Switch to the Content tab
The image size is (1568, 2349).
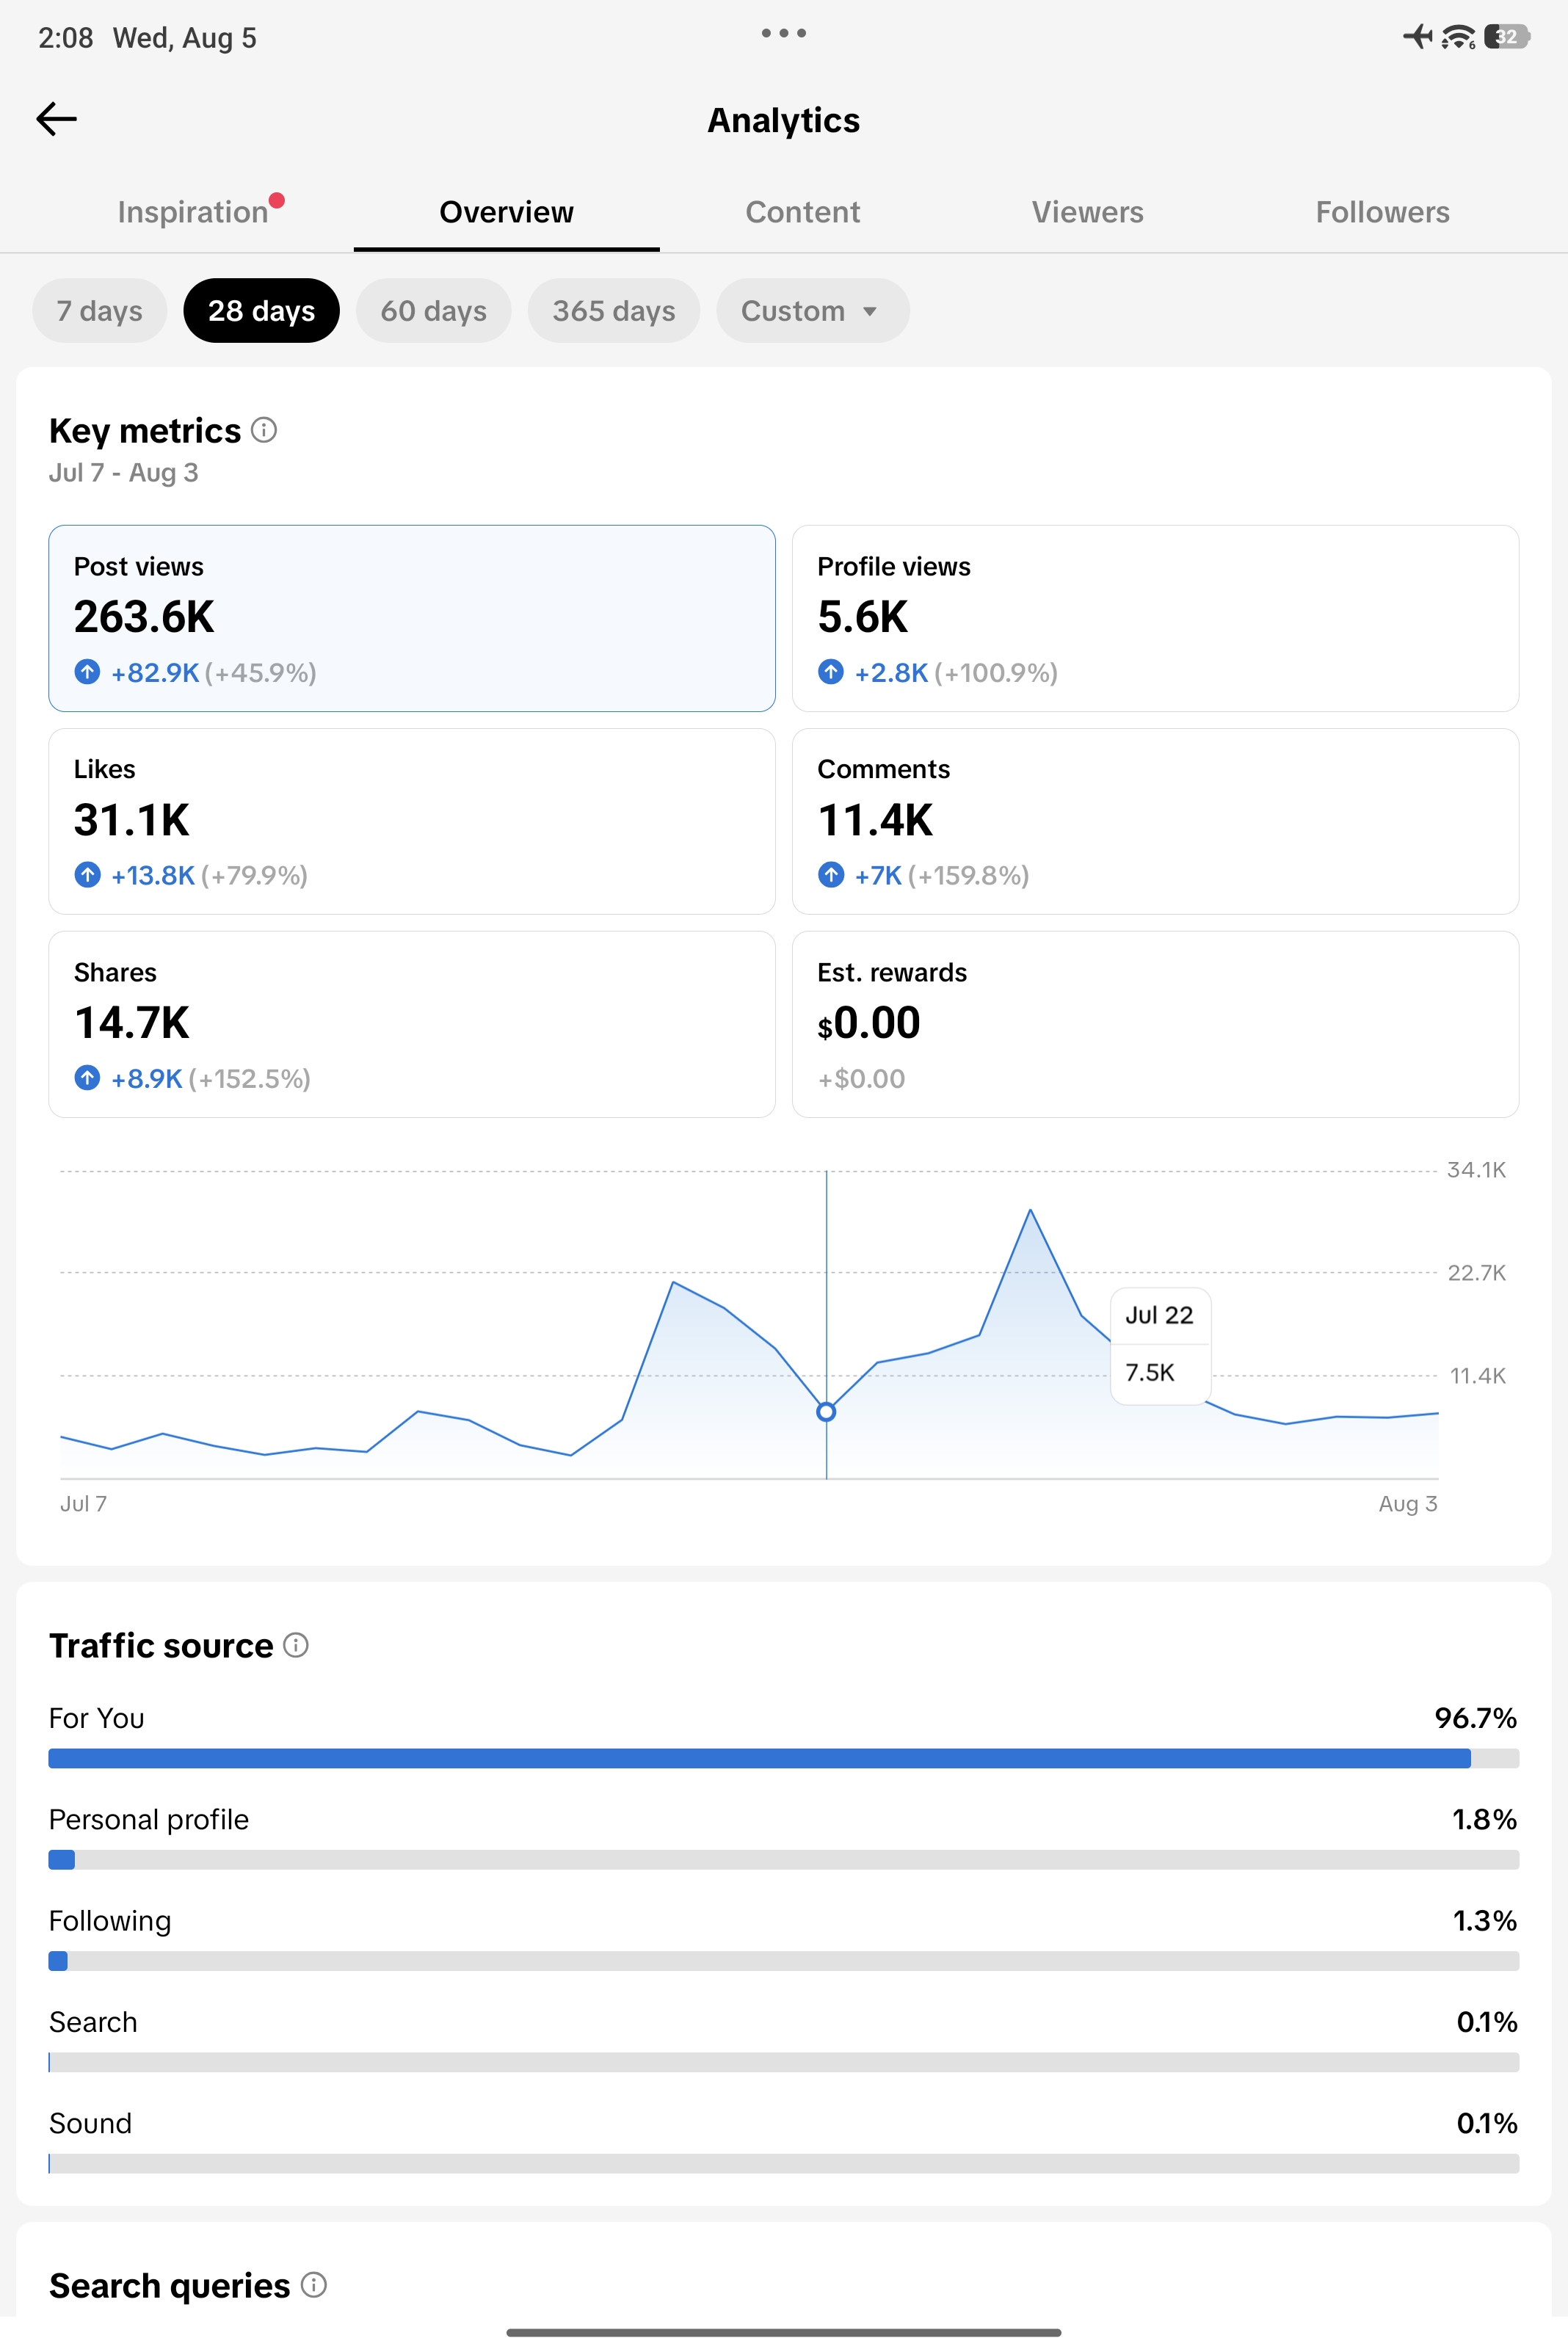[802, 212]
